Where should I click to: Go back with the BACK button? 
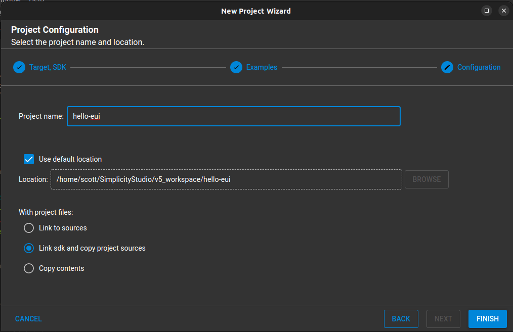(401, 319)
